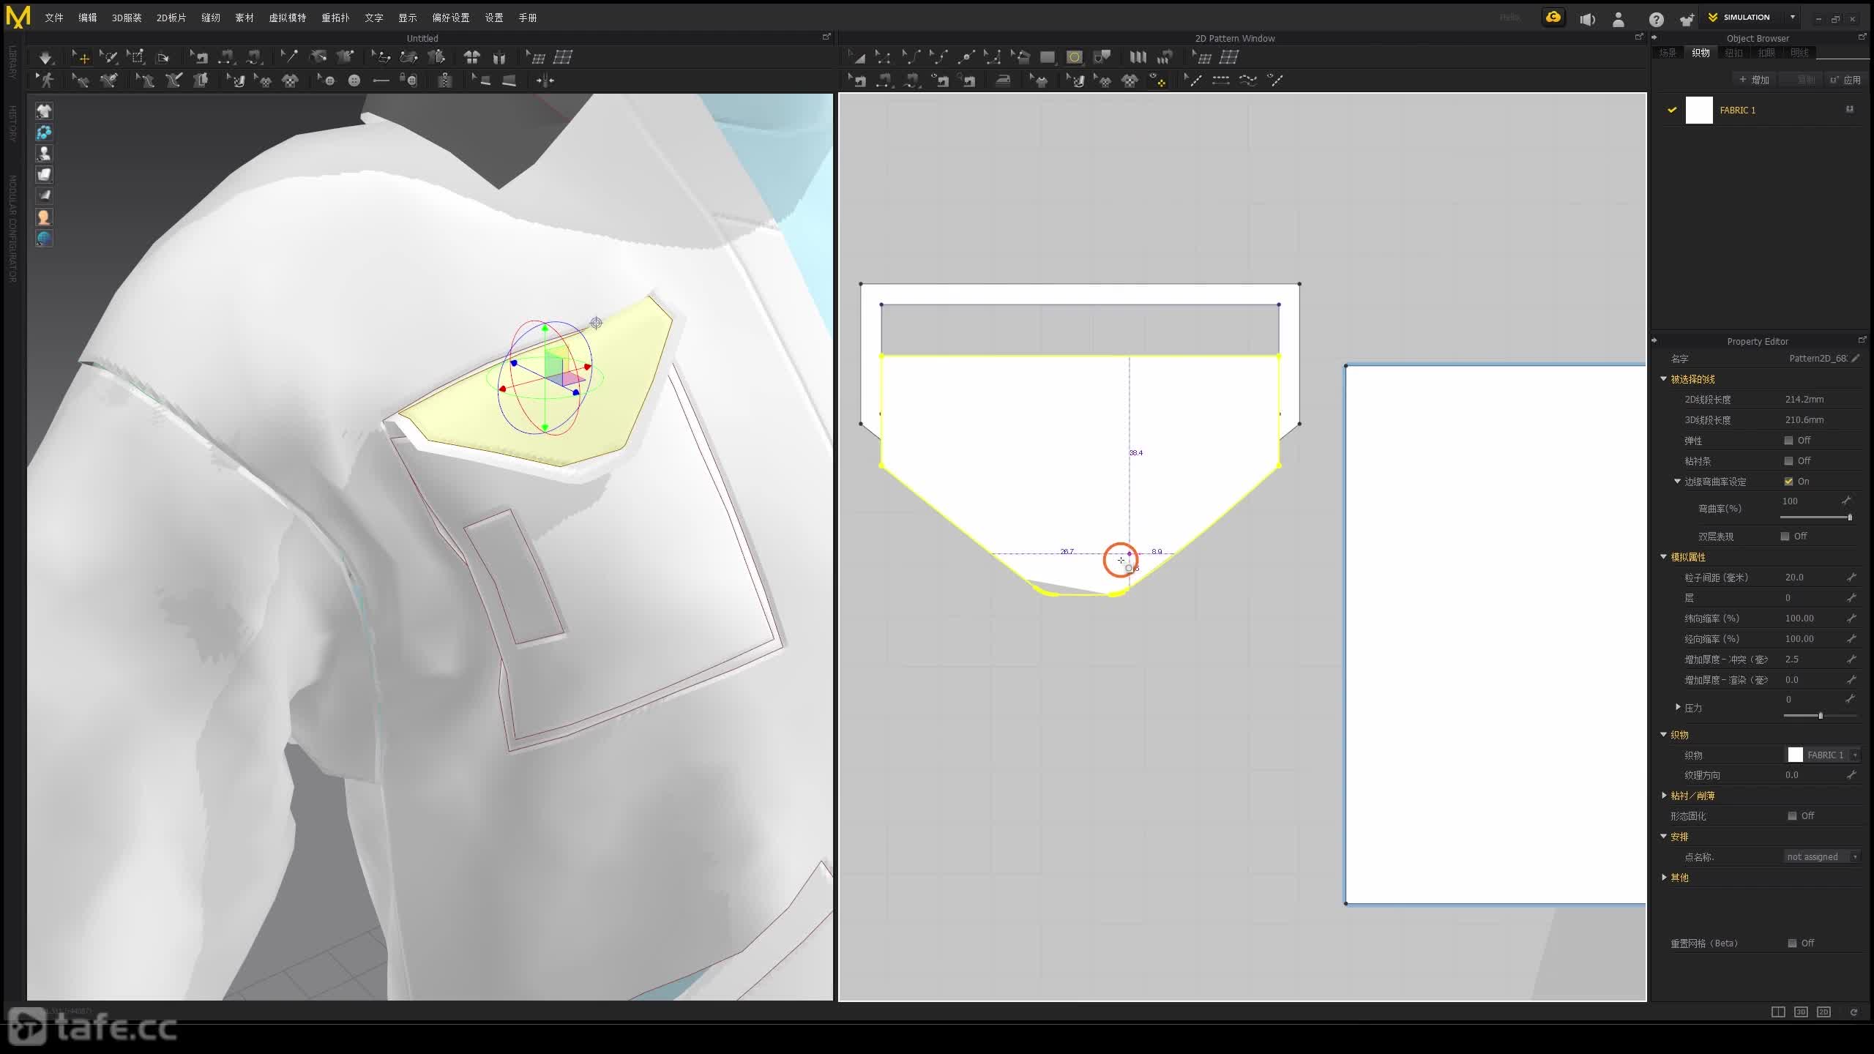This screenshot has height=1054, width=1874.
Task: Select the Internal Polygon/Dart tool
Action: click(1102, 57)
